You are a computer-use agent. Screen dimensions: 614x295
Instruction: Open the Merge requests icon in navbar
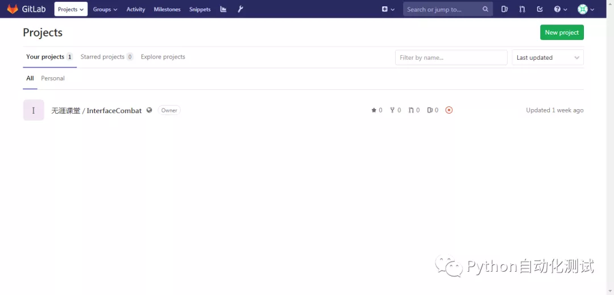(522, 9)
